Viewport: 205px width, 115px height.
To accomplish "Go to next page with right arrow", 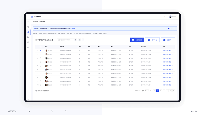I will [174, 91].
